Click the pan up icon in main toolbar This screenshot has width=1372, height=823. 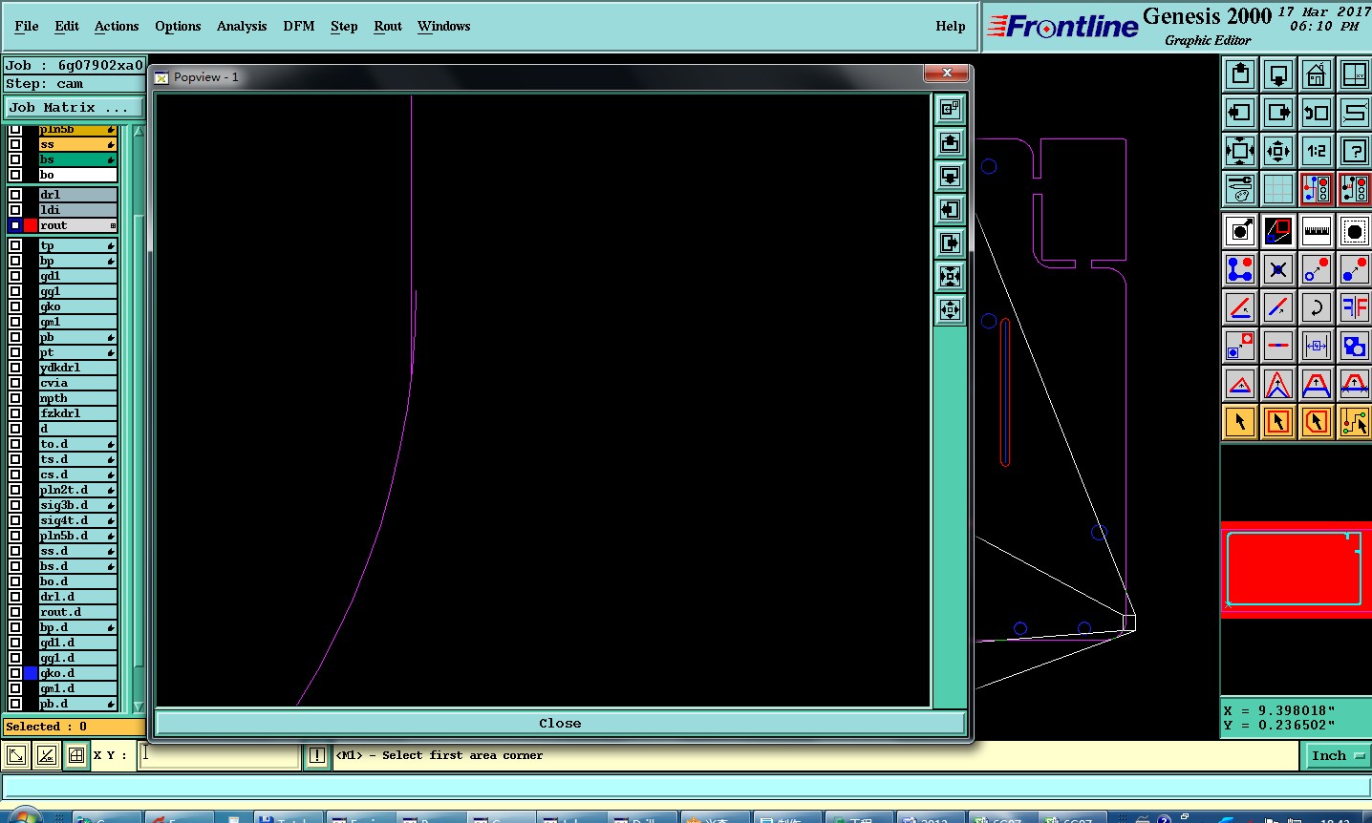pyautogui.click(x=1240, y=74)
